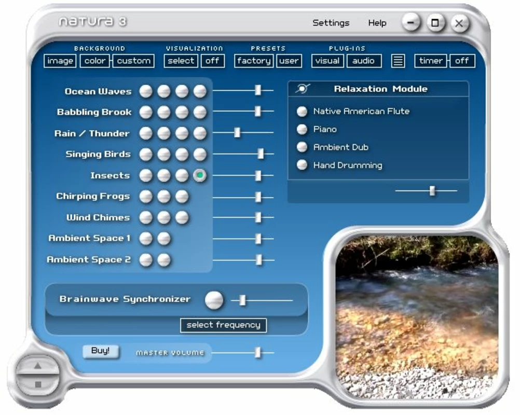Screen dimensions: 520x415
Task: Close the Natura 3 window
Action: click(x=459, y=23)
